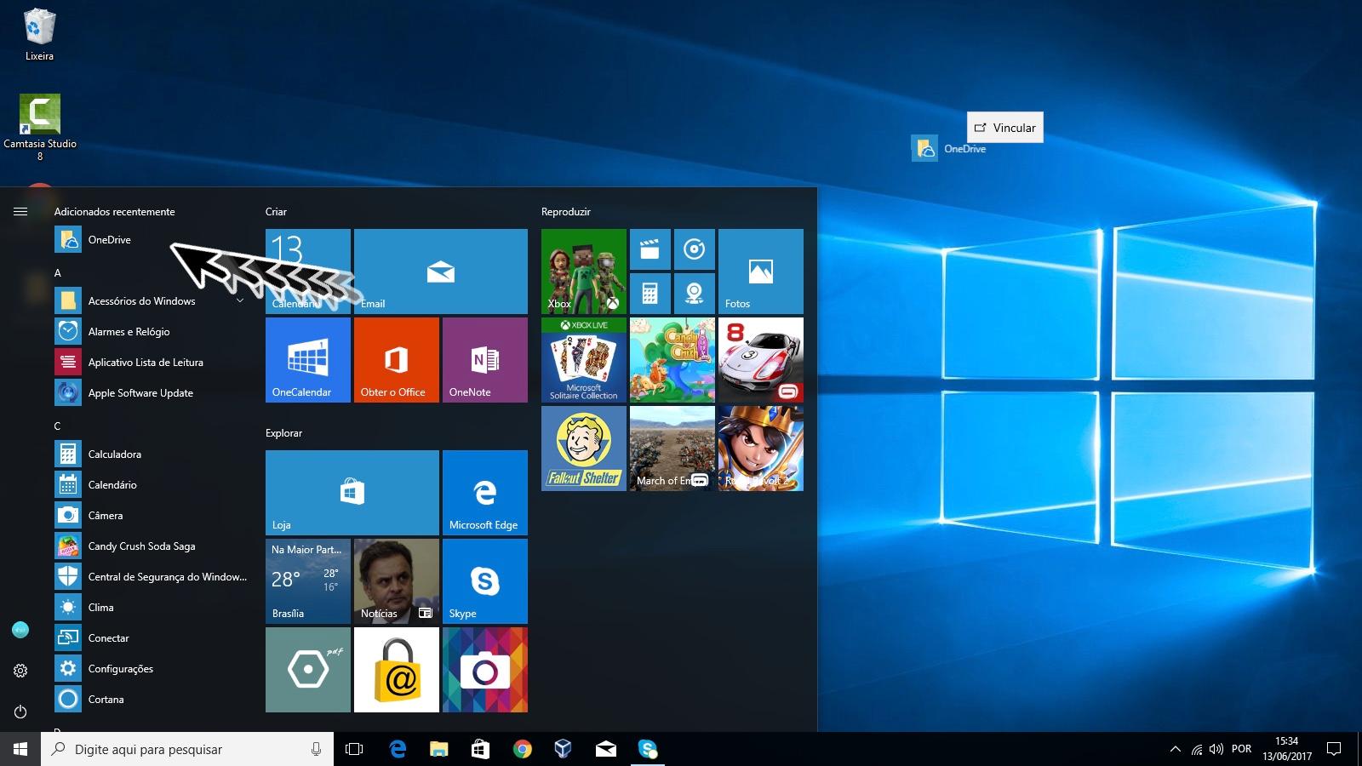Screen dimensions: 1362x766
Task: Click the letter A section header
Action: click(58, 273)
